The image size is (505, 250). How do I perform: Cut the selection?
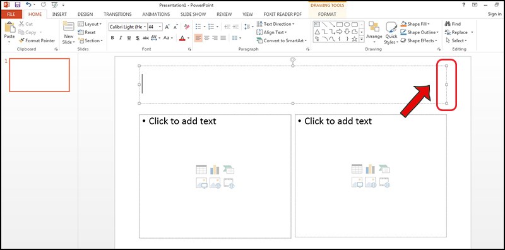click(25, 24)
